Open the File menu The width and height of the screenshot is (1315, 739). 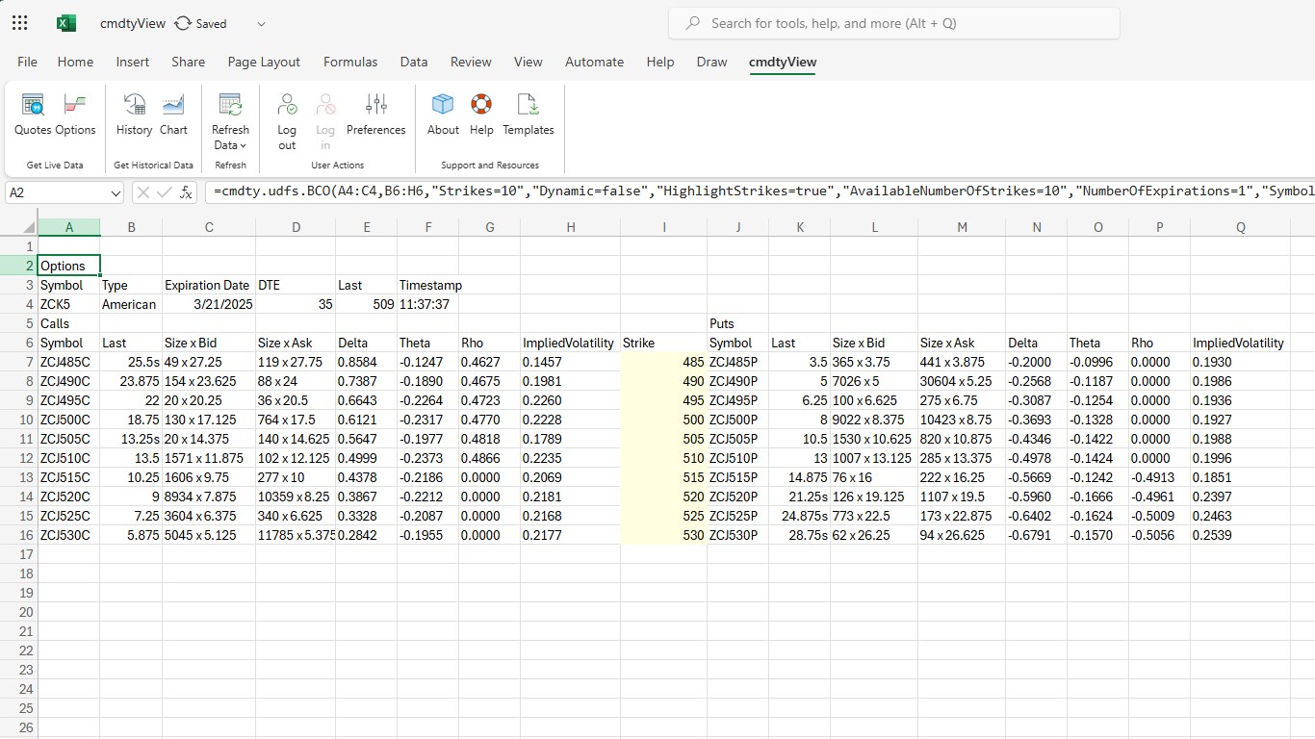click(x=28, y=62)
